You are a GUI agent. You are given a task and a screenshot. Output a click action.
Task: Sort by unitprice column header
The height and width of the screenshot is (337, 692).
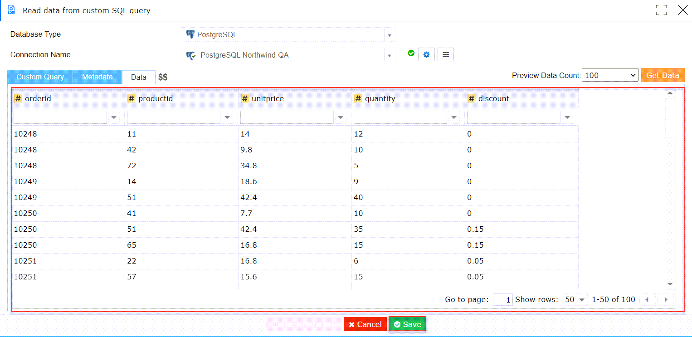(295, 98)
